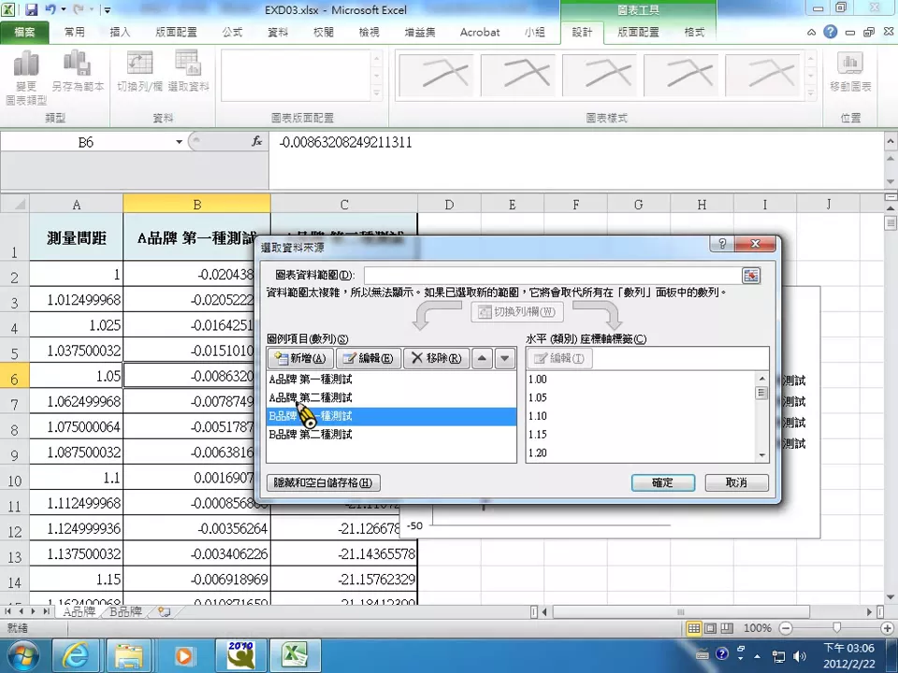The height and width of the screenshot is (673, 898).
Task: Open the Formulas (公式) ribbon tab
Action: point(232,32)
